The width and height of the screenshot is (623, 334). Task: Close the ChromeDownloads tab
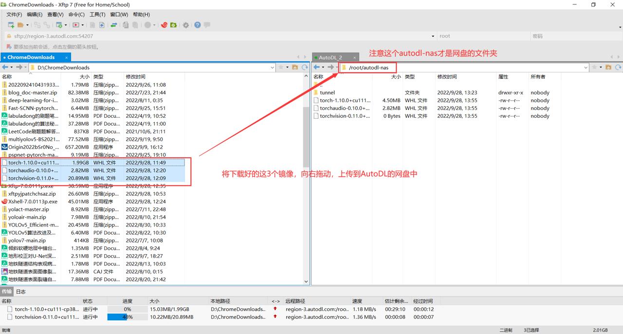click(x=67, y=57)
